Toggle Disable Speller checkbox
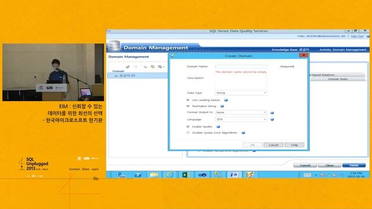Viewport: 372px width, 209px height. tap(188, 127)
